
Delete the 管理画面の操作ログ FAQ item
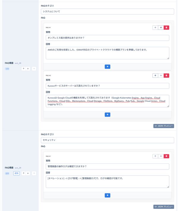[x=166, y=156]
